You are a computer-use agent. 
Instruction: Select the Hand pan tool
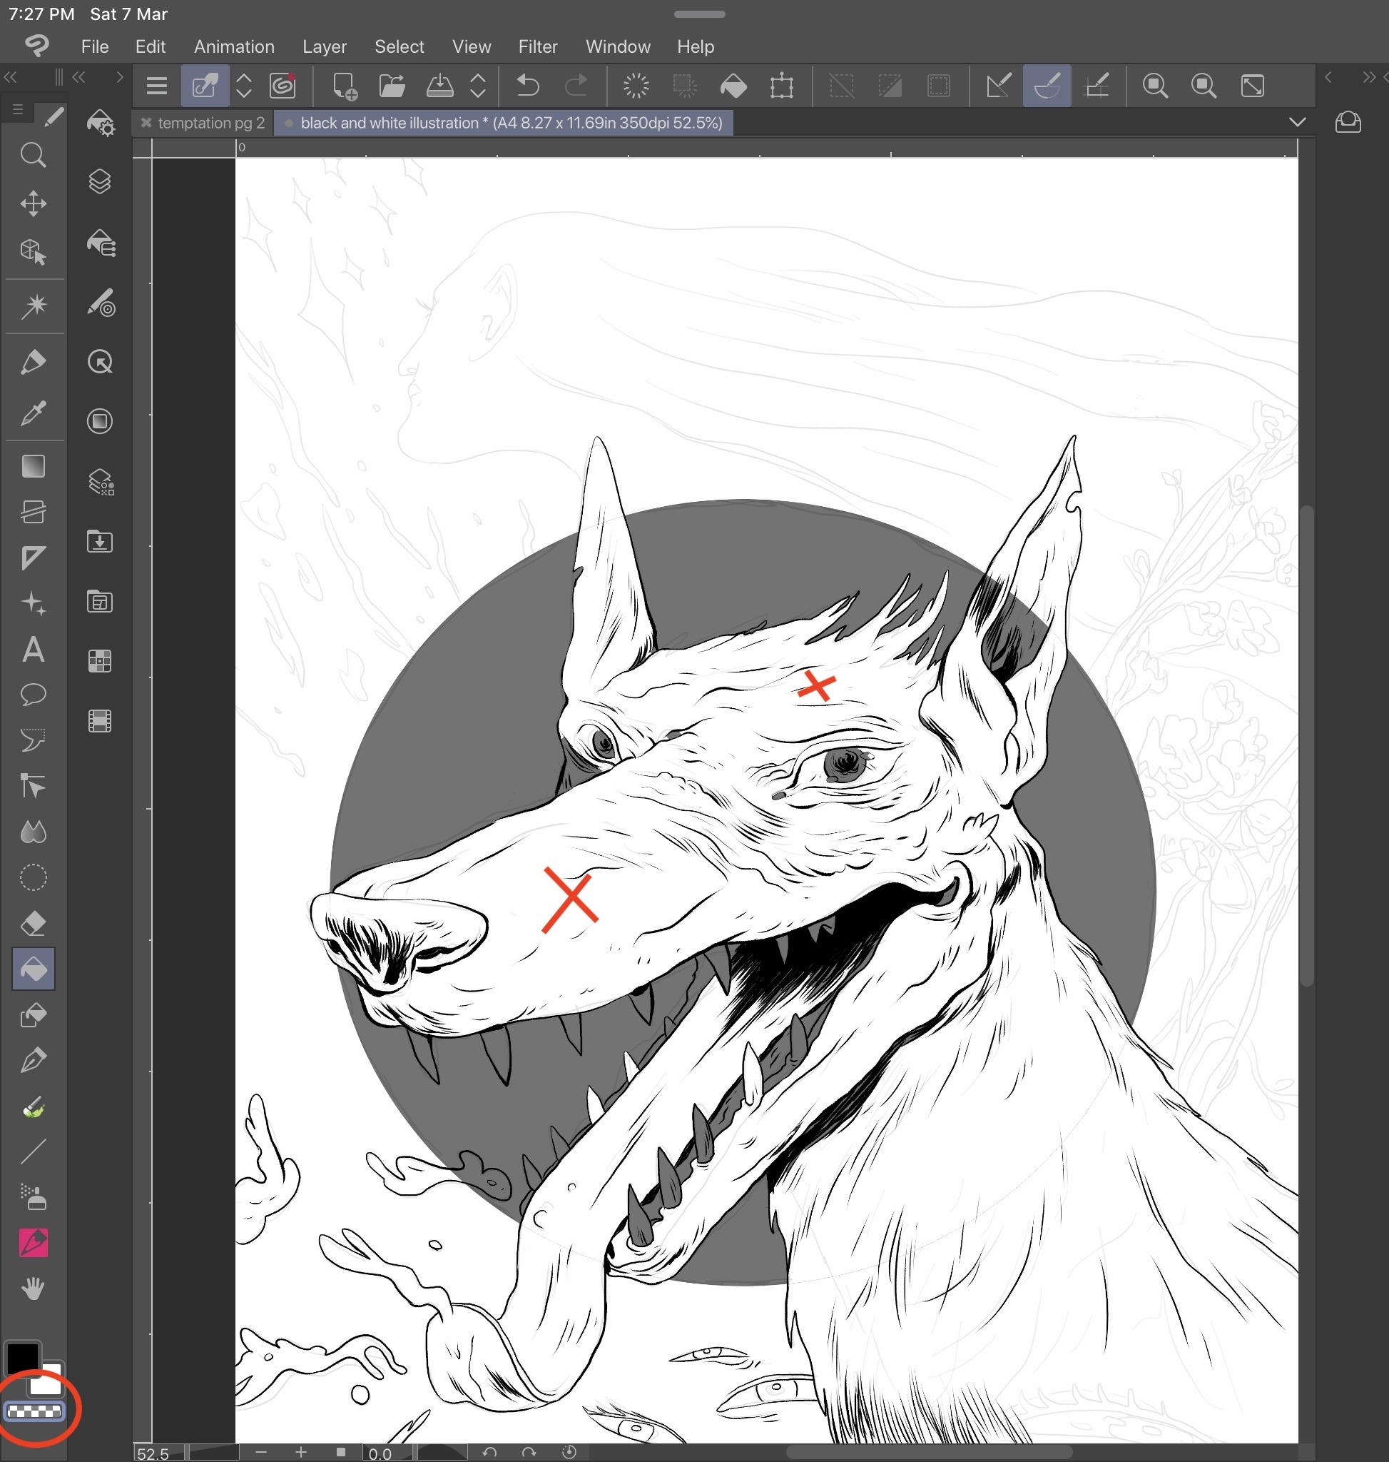[34, 1289]
